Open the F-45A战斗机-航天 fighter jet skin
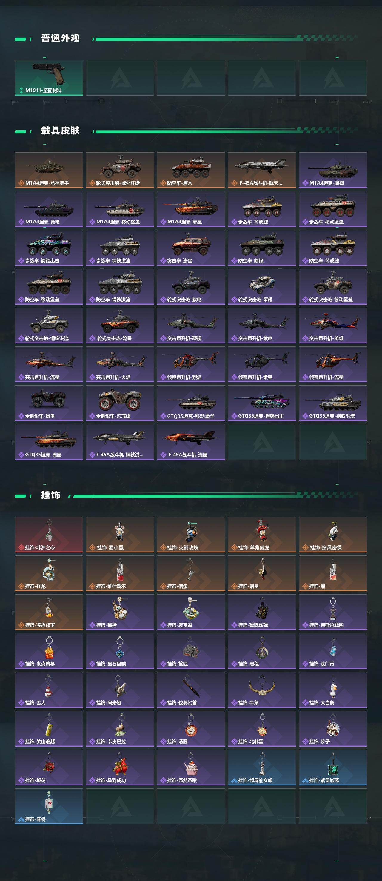 [x=262, y=170]
